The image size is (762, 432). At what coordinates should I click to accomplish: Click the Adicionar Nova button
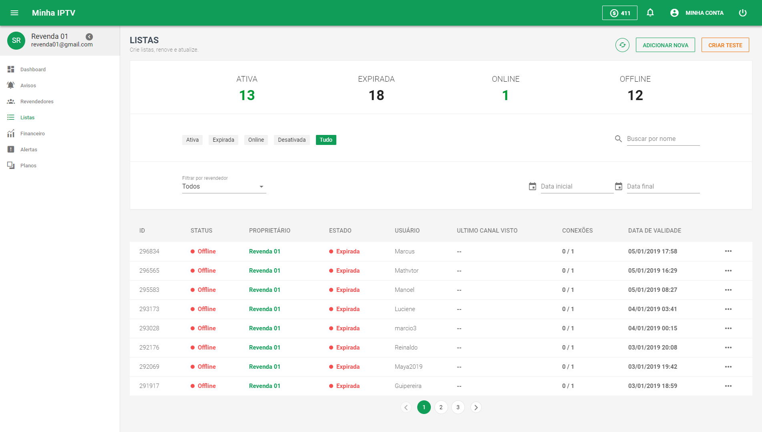pos(665,45)
